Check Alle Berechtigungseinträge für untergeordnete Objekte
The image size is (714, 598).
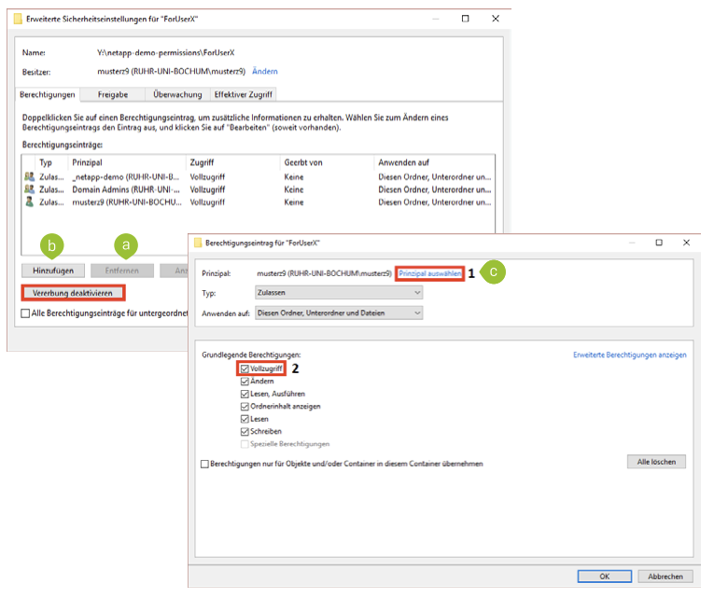(x=25, y=313)
